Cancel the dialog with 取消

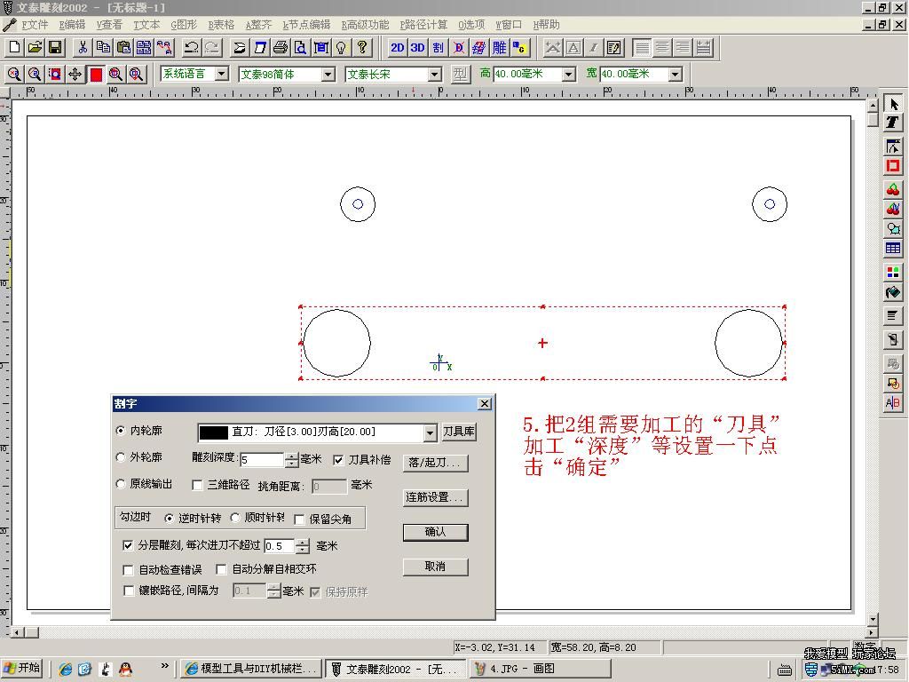coord(435,567)
